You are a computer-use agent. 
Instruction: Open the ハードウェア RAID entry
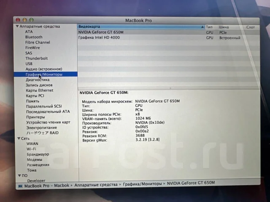43,133
